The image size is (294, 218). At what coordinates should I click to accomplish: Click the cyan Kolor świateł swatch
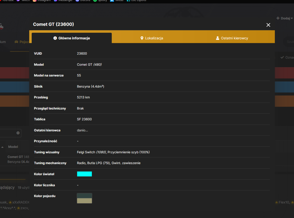pos(84,174)
